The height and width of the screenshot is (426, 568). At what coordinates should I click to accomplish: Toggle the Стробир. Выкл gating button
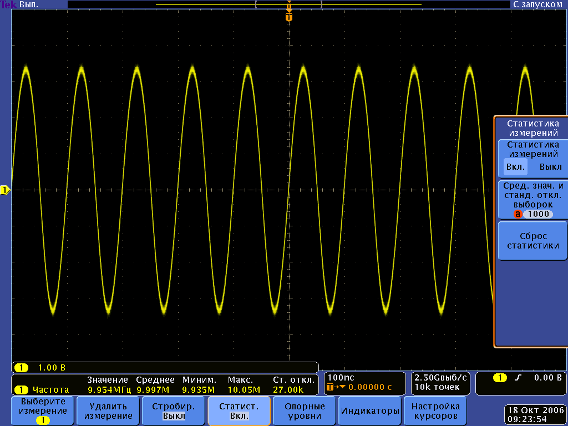(174, 411)
